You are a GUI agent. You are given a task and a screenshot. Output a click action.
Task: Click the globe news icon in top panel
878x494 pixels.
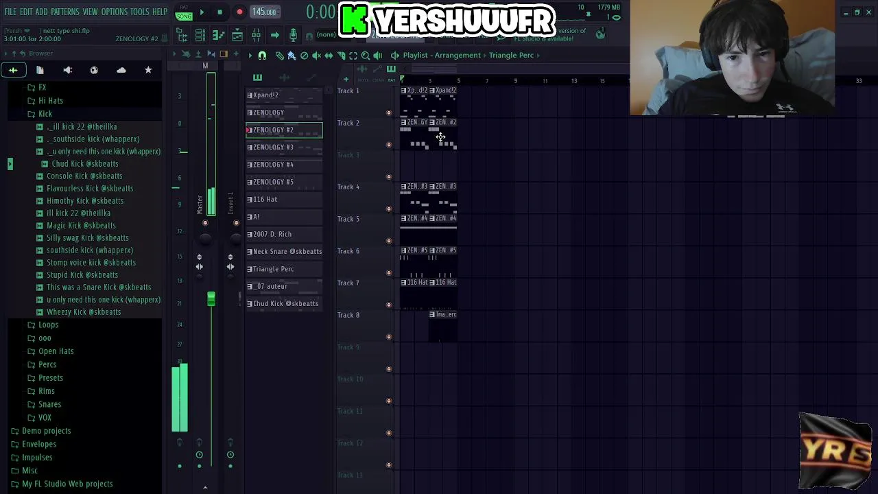[601, 34]
